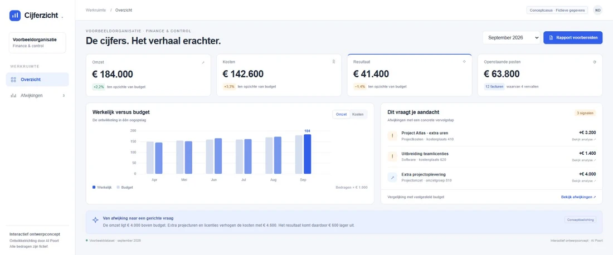
Task: Click the Rapport voorbereiden button
Action: click(x=573, y=38)
